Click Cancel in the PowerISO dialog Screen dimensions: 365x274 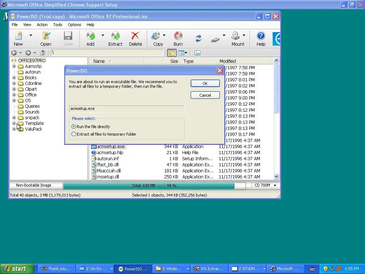(x=205, y=95)
